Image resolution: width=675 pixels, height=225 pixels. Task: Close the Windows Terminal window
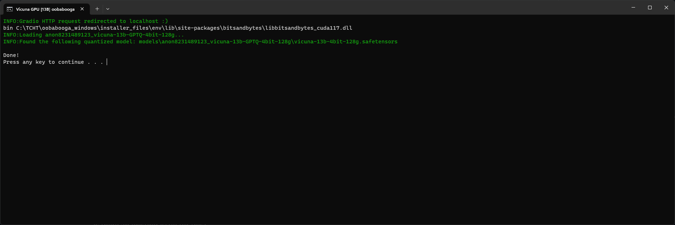click(666, 7)
